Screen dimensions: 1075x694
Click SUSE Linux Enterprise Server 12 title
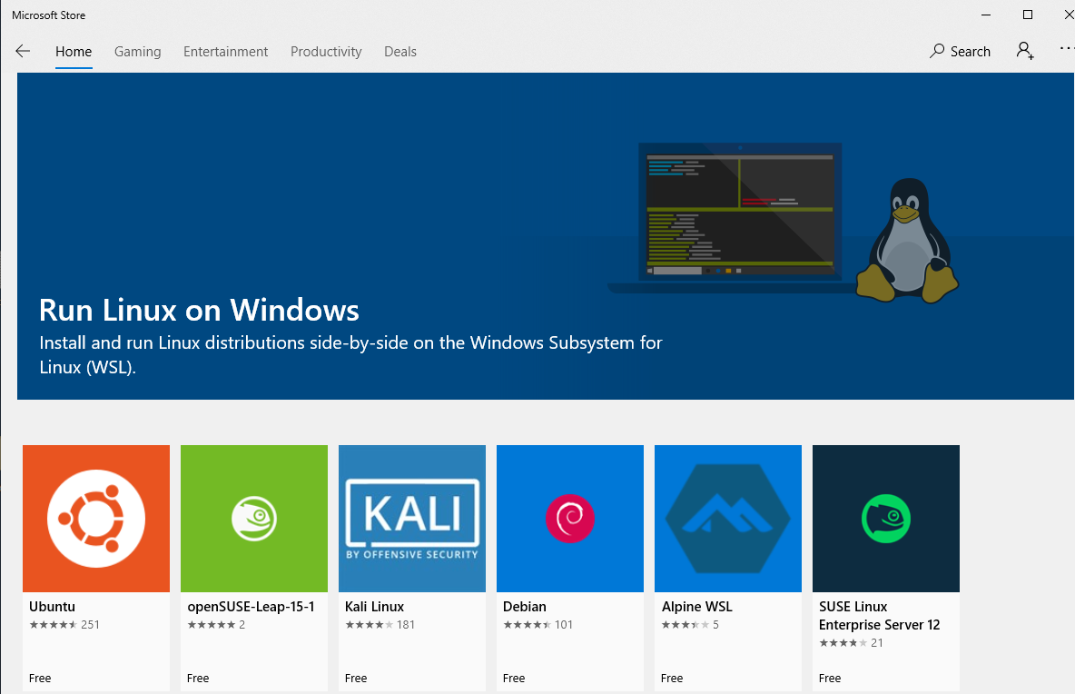point(880,616)
